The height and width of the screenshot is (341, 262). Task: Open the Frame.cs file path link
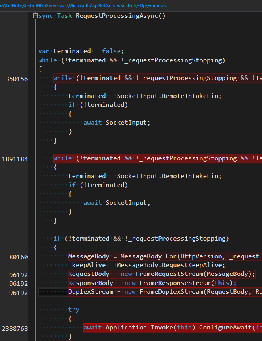83,6
